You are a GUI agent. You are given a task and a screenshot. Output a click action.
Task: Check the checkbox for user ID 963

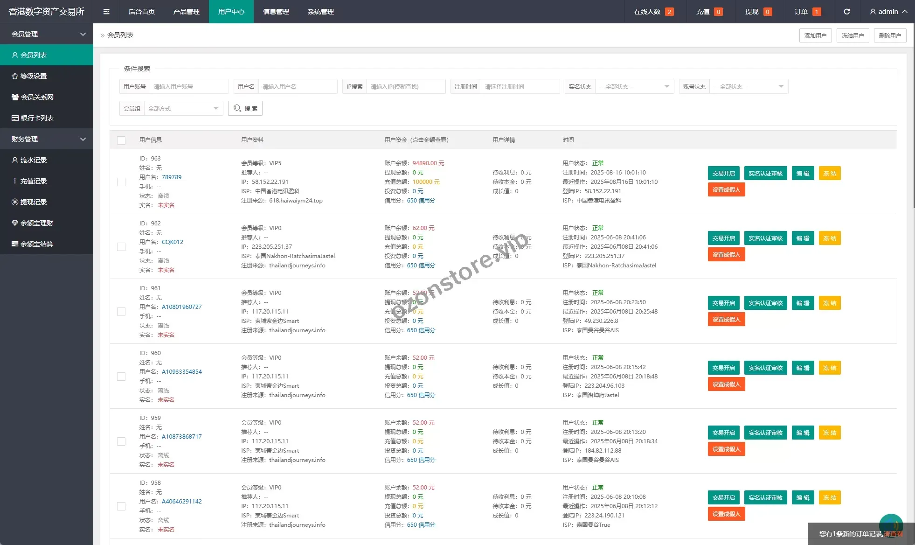tap(121, 182)
